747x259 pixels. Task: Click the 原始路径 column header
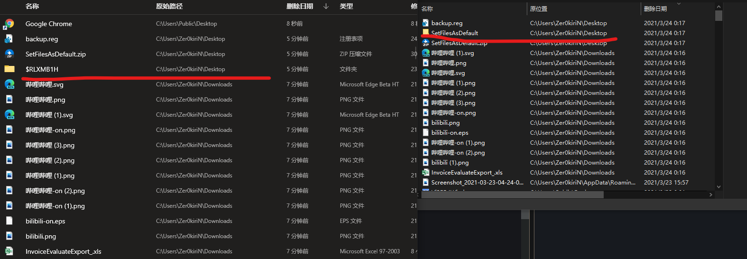pyautogui.click(x=169, y=6)
